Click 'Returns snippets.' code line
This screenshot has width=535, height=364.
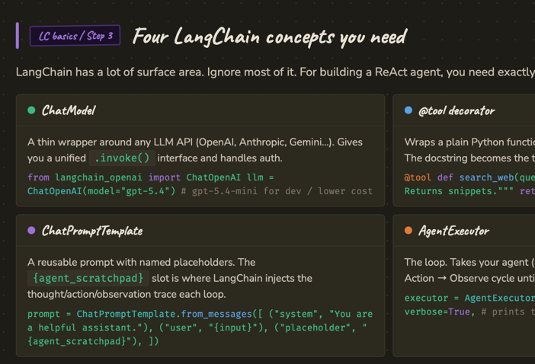click(469, 191)
